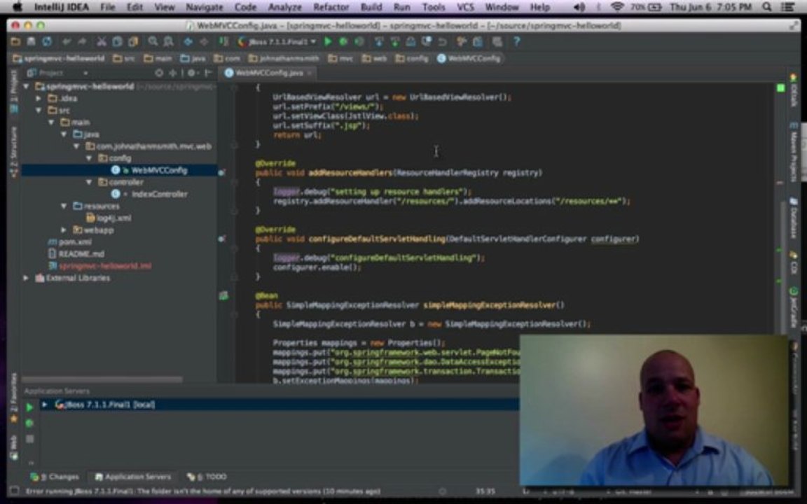The width and height of the screenshot is (807, 504).
Task: Open Build menu
Action: [371, 7]
